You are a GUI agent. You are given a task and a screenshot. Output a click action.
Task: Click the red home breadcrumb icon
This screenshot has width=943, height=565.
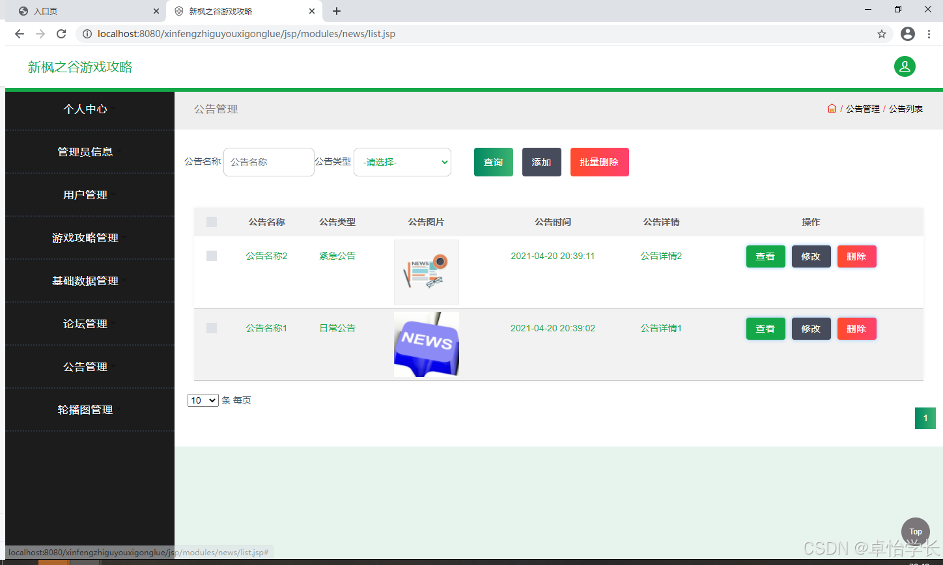[832, 109]
